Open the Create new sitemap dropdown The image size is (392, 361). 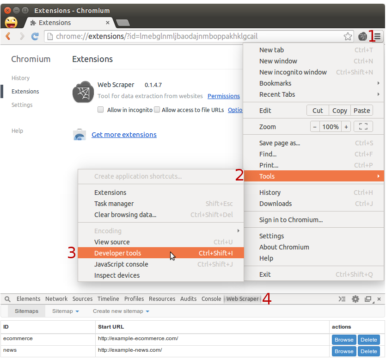[121, 311]
